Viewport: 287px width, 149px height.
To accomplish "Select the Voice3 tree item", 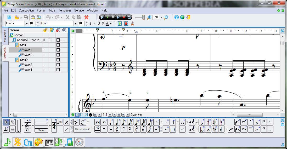I will [27, 65].
